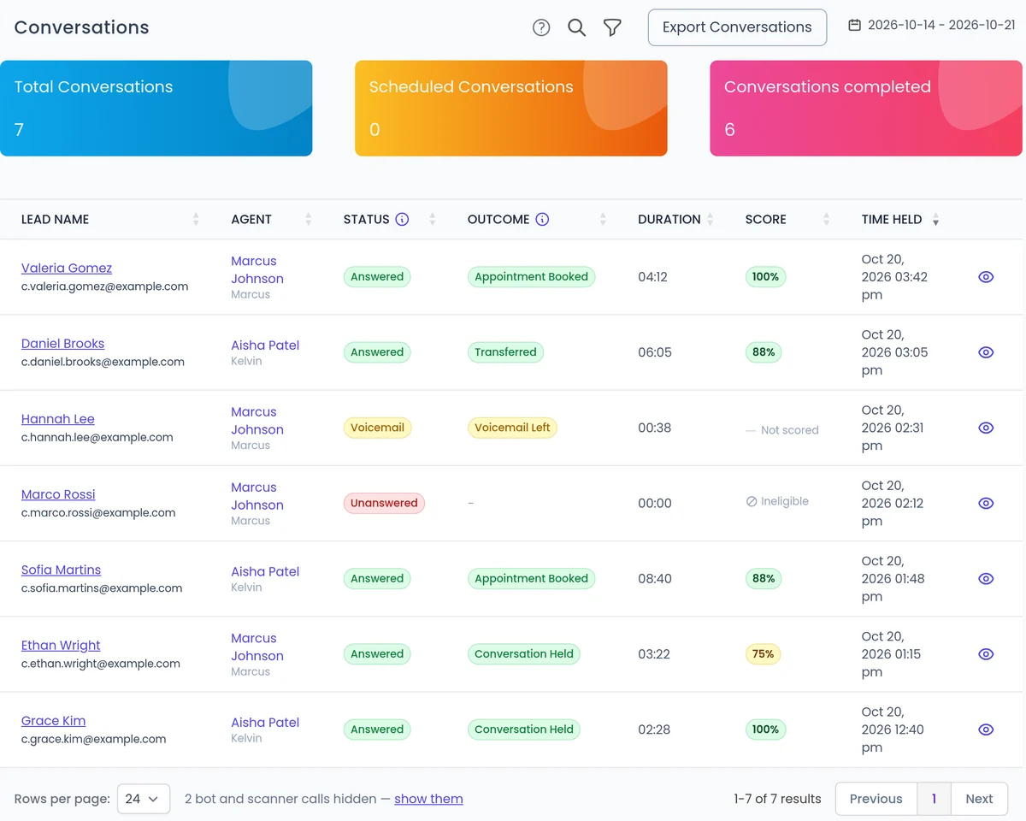
Task: Open Sofia Martins lead link
Action: [61, 570]
